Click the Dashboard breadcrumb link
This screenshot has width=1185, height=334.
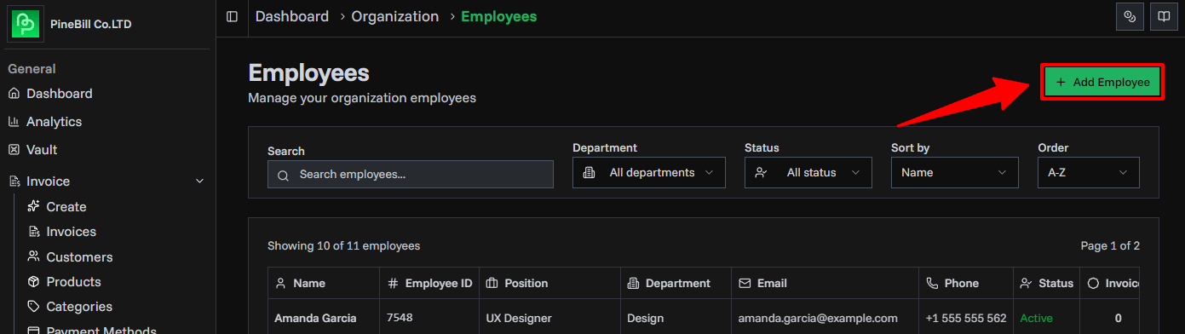click(x=292, y=16)
